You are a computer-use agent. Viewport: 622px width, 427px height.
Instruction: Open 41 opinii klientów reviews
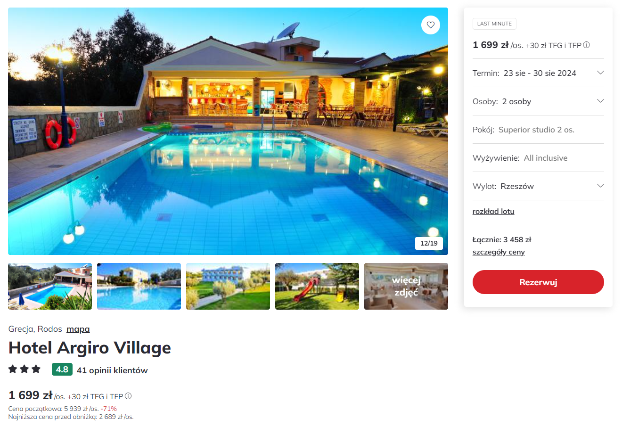[112, 370]
